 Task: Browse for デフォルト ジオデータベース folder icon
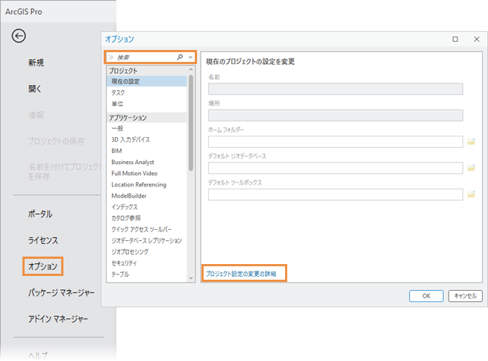[471, 168]
